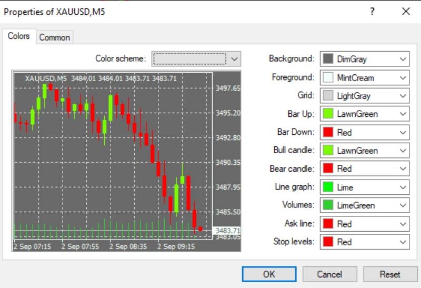Click the 3495.20 price axis label

(228, 113)
